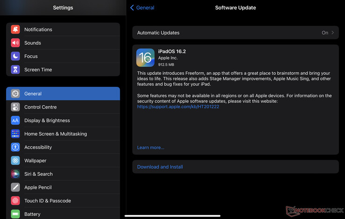This screenshot has height=219, width=345.
Task: Tap the Siri & Search icon
Action: 15,174
